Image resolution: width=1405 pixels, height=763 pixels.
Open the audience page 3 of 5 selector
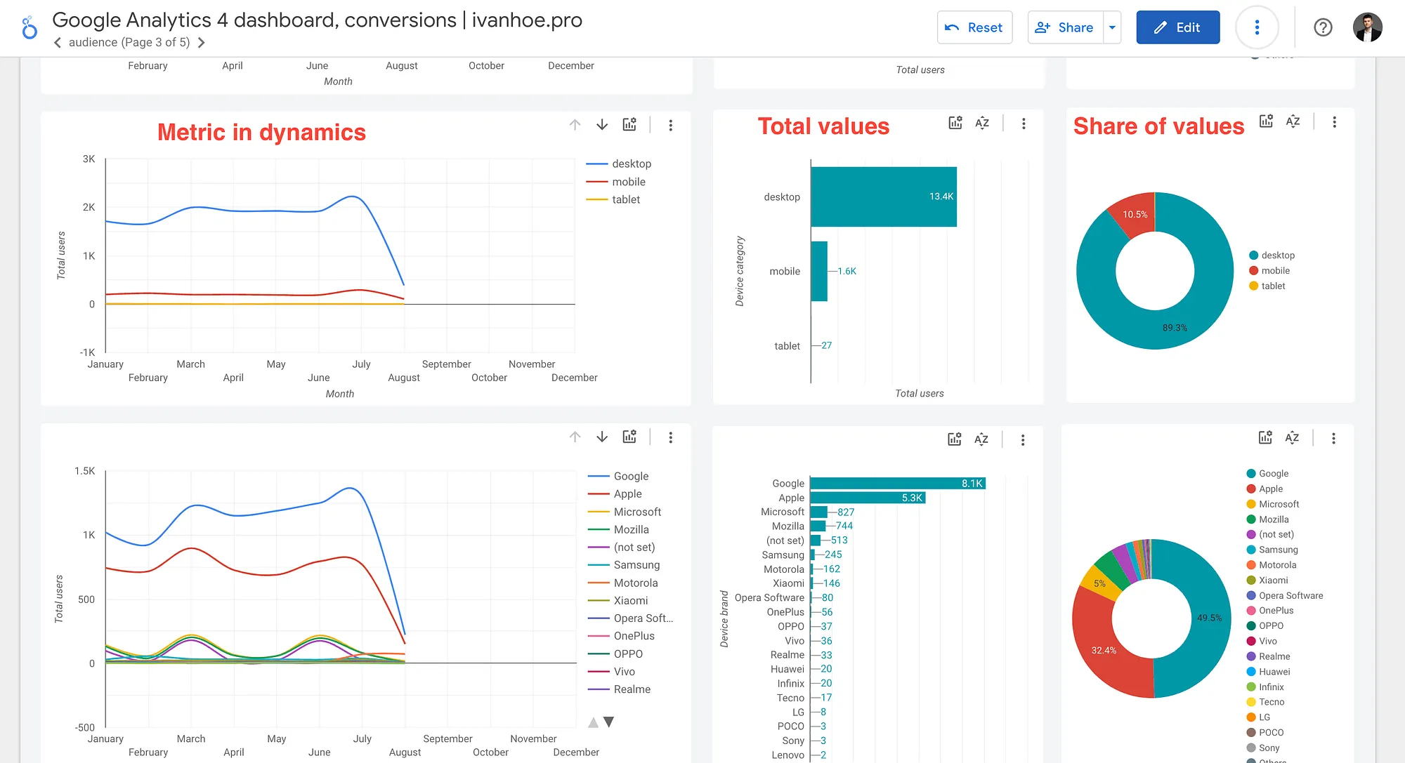(x=129, y=43)
